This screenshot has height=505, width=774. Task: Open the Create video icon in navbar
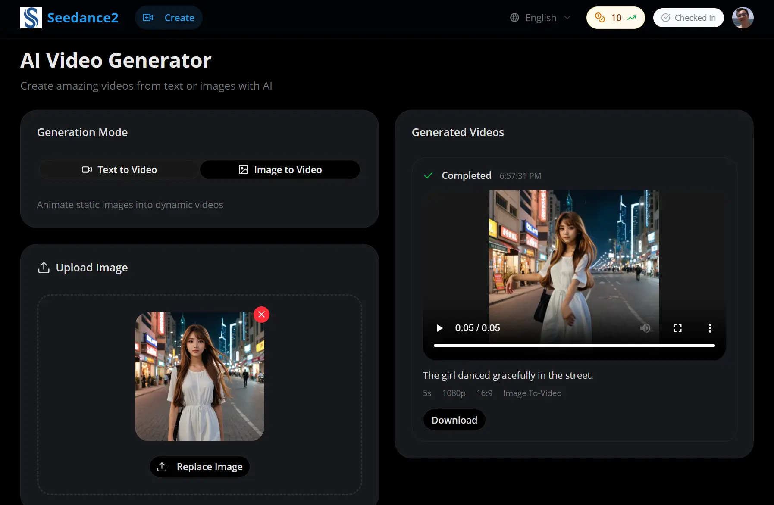(149, 18)
